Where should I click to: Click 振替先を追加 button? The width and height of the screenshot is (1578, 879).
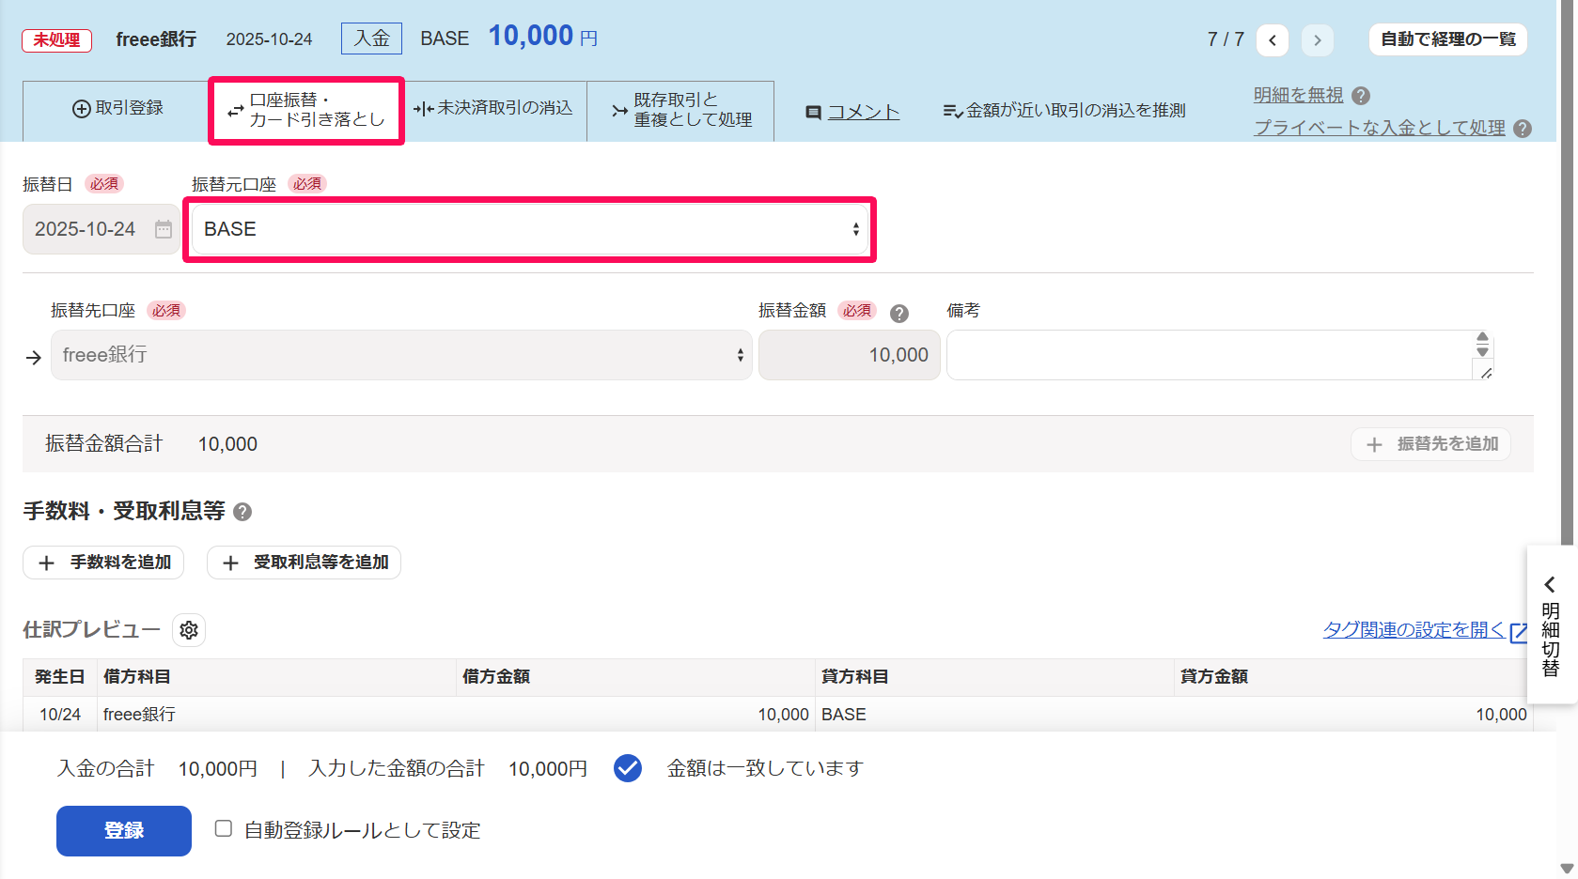tap(1430, 444)
